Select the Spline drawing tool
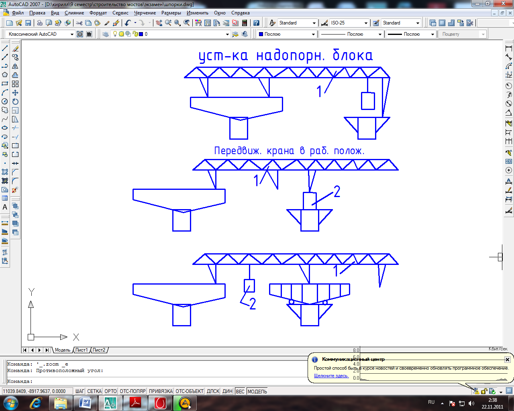This screenshot has width=514, height=411. [x=5, y=119]
